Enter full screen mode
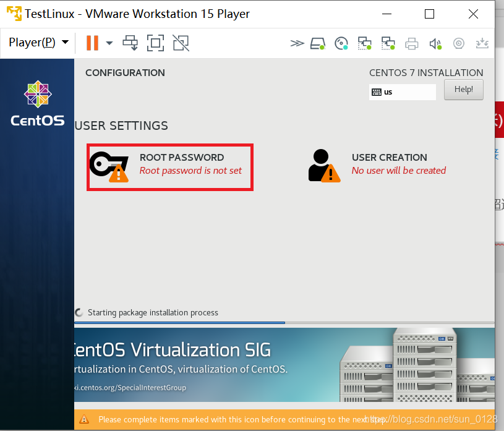The height and width of the screenshot is (431, 504). (156, 43)
